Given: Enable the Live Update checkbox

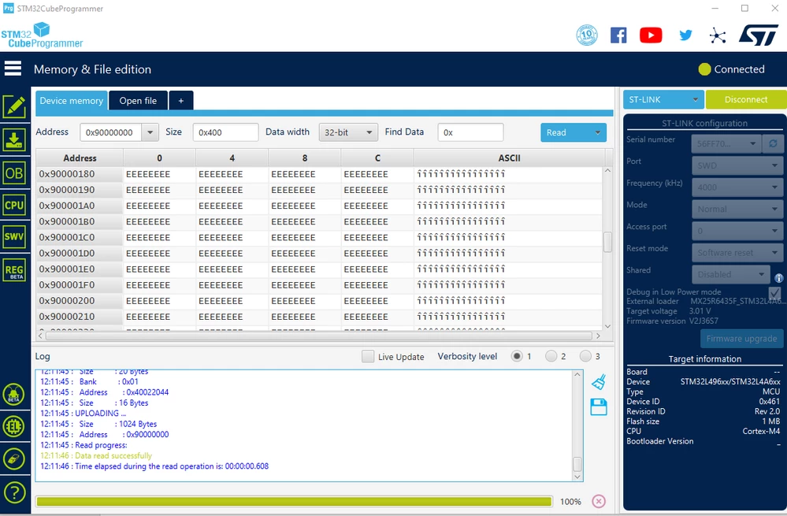Looking at the screenshot, I should click(368, 356).
